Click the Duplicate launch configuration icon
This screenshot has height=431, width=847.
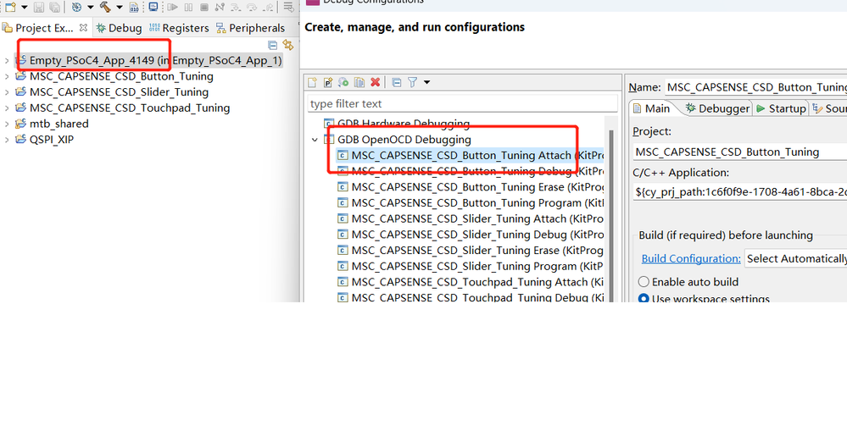(359, 82)
